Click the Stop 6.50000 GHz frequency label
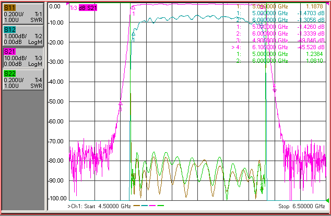The width and height of the screenshot is (331, 216). (x=302, y=206)
